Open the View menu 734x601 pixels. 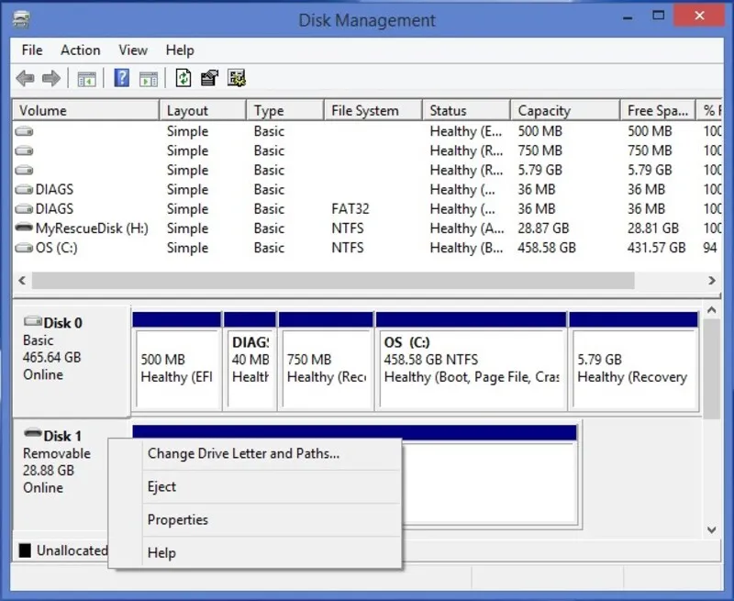pos(132,50)
